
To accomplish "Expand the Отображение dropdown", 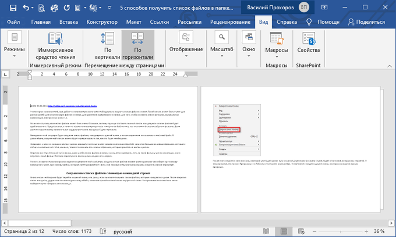I will [x=186, y=45].
